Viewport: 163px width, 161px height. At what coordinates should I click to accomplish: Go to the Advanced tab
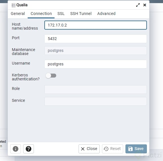click(x=106, y=14)
